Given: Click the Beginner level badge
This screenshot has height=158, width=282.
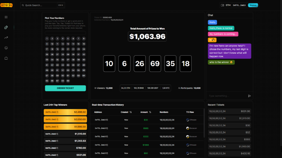Looking at the screenshot, I should click(253, 5).
